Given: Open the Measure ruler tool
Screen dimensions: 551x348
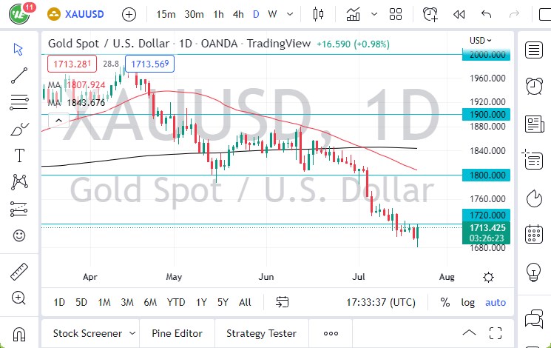Looking at the screenshot, I should click(x=19, y=272).
